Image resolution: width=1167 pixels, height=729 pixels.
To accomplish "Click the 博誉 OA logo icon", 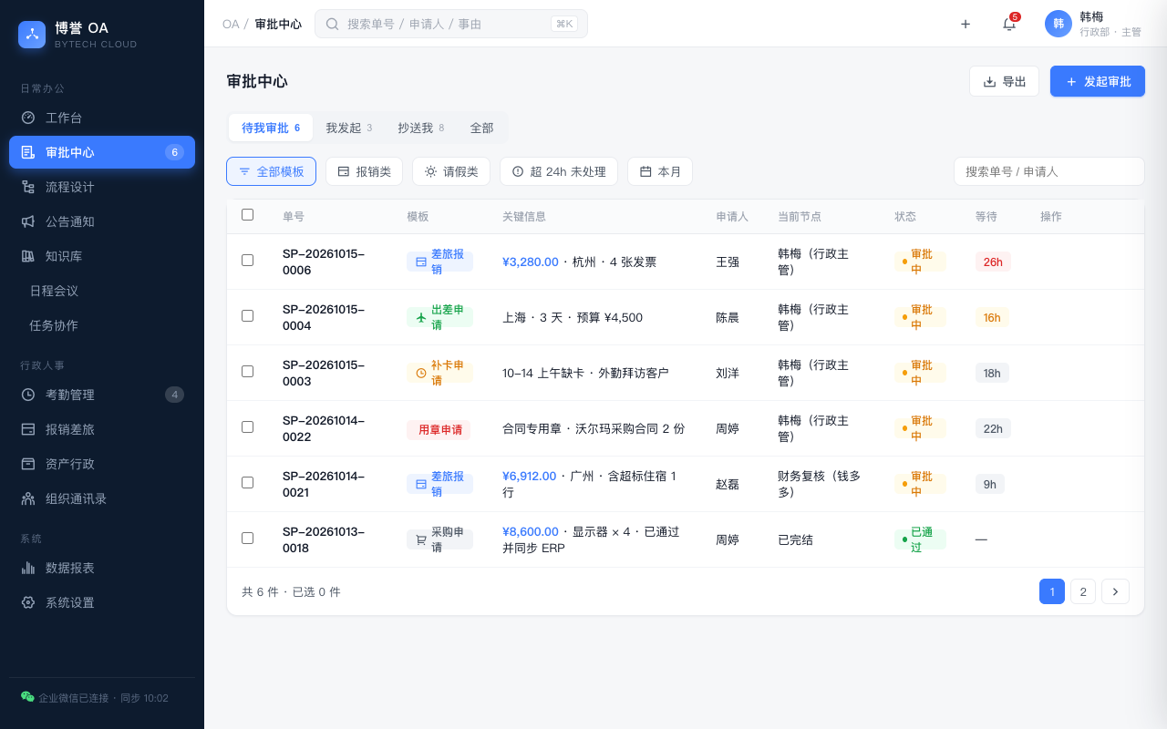I will (x=32, y=35).
